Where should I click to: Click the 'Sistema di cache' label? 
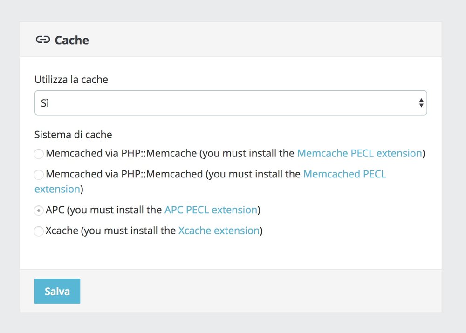(73, 135)
